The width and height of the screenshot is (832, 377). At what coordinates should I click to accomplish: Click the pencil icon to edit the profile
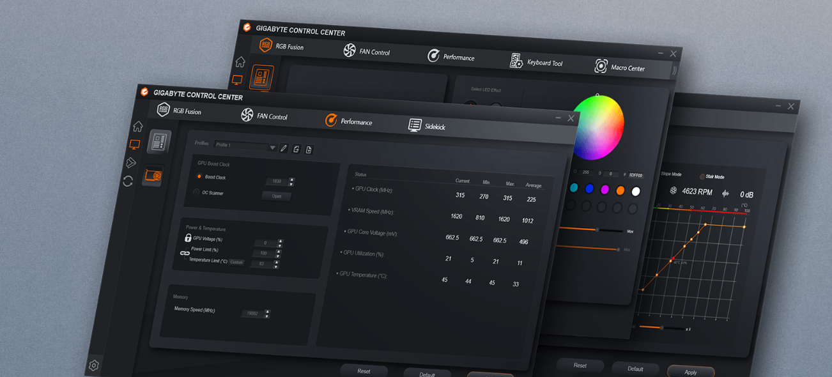[284, 148]
